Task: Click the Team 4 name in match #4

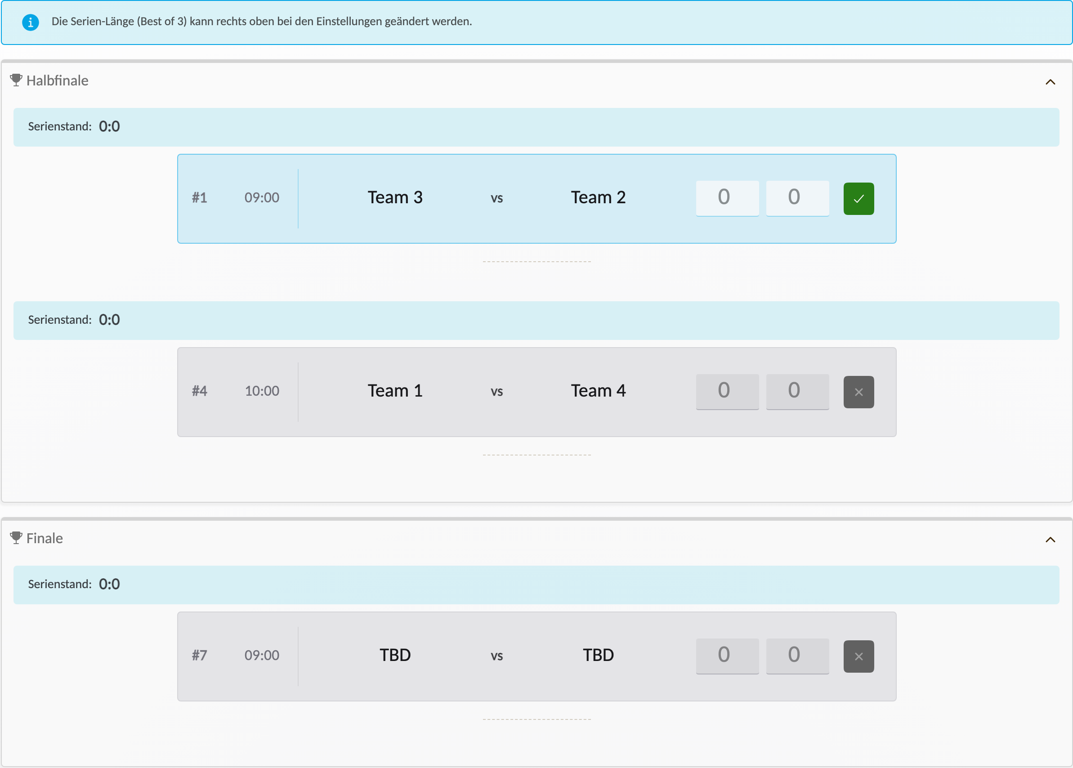Action: pos(598,391)
